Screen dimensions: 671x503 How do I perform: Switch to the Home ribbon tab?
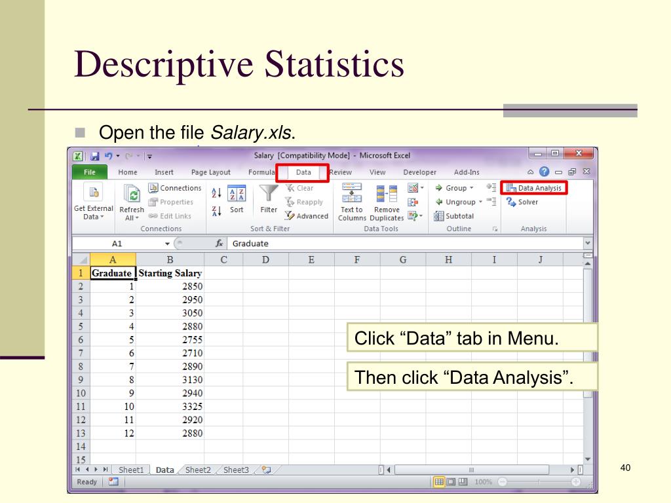(x=128, y=172)
